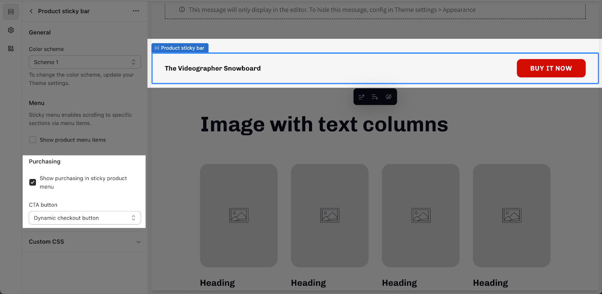Select the third column image placeholder

click(x=421, y=216)
